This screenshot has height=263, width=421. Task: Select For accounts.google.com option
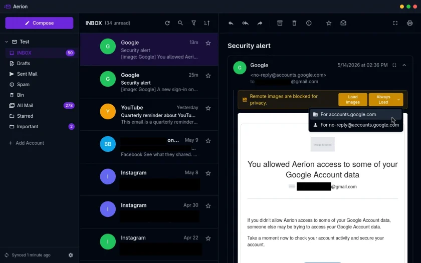click(x=356, y=114)
